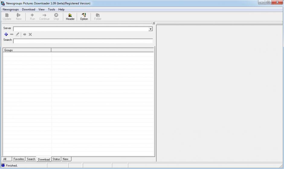Open the Header toolbar button
Viewport: 284px width, 169px height.
pyautogui.click(x=70, y=17)
